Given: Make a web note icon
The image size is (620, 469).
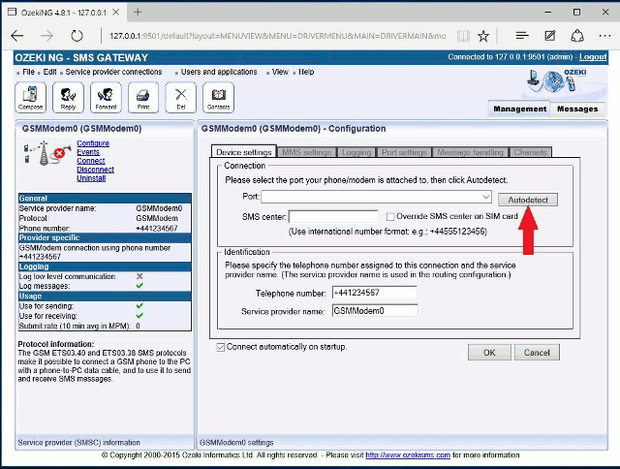Looking at the screenshot, I should (550, 36).
